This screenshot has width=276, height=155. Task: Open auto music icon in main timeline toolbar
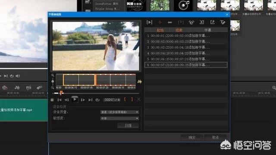click(28, 87)
